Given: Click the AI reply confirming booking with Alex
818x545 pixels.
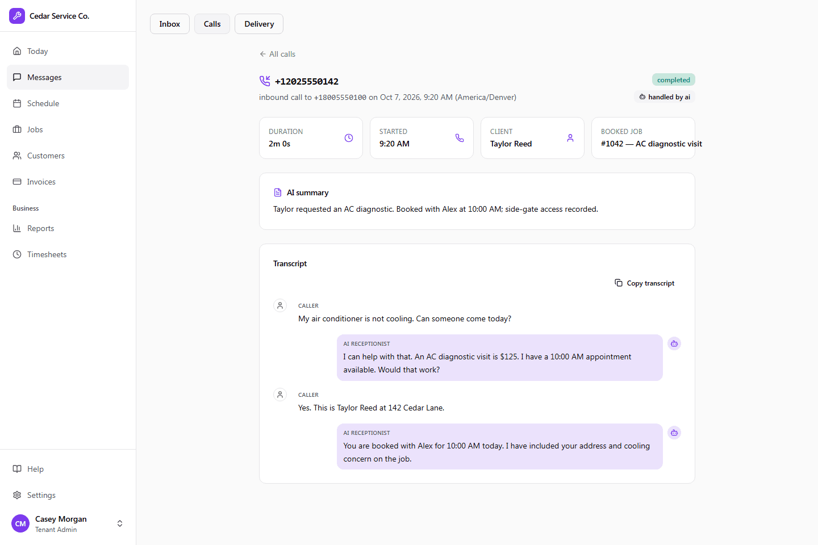Looking at the screenshot, I should point(500,447).
